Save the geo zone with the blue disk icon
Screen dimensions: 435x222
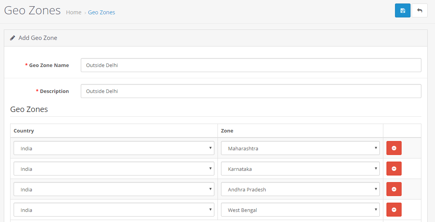coord(402,10)
